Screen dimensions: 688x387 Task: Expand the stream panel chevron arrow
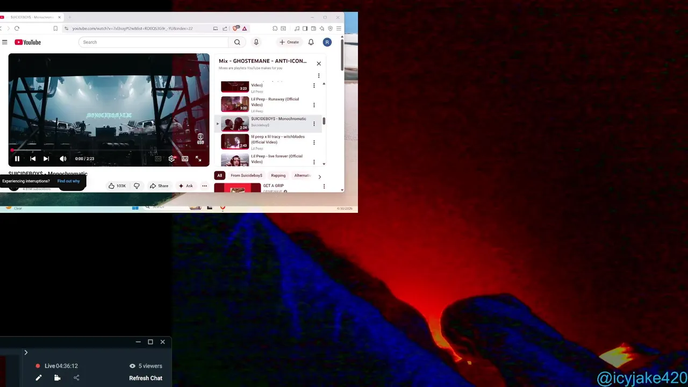point(26,353)
